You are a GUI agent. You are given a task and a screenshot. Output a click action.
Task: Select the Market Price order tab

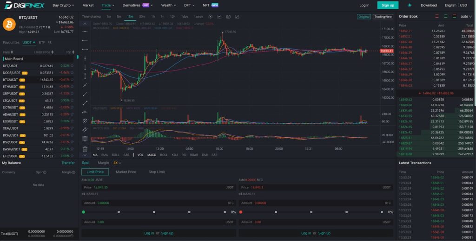coord(126,172)
